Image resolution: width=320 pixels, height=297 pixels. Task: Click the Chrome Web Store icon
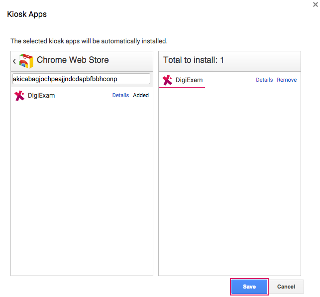(26, 61)
